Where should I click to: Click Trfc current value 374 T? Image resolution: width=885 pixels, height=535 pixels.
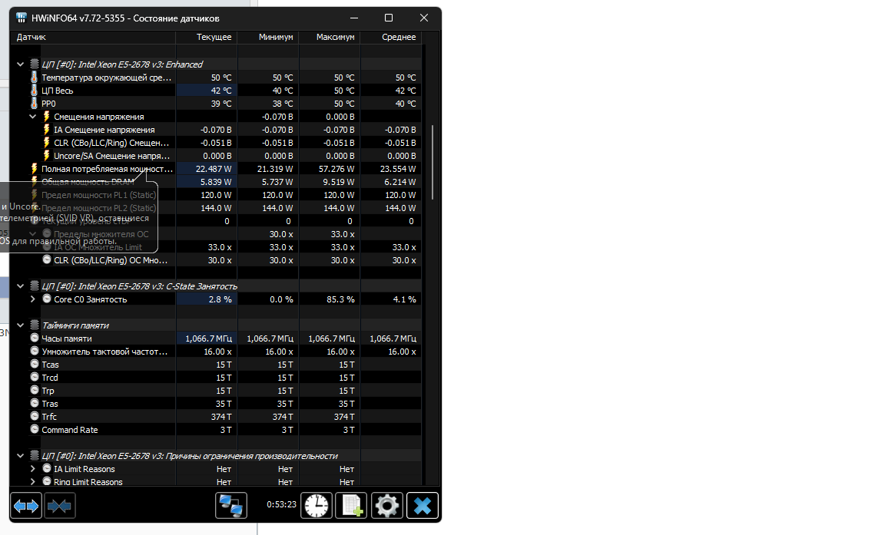tap(220, 417)
